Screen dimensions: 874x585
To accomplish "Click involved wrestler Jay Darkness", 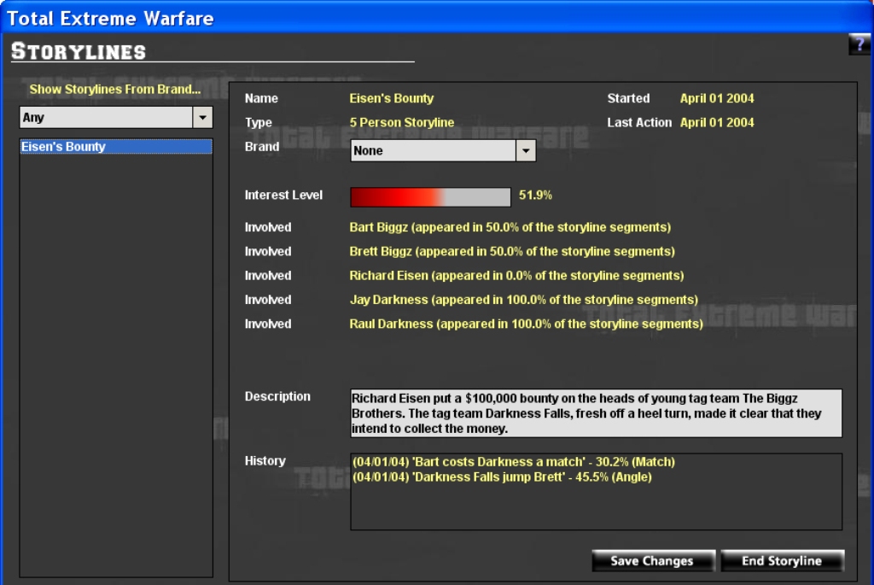I will click(x=523, y=300).
